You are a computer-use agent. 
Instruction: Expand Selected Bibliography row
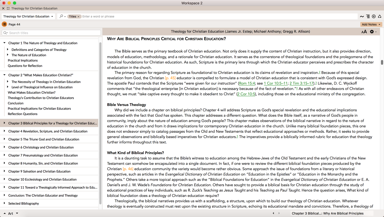point(5,203)
